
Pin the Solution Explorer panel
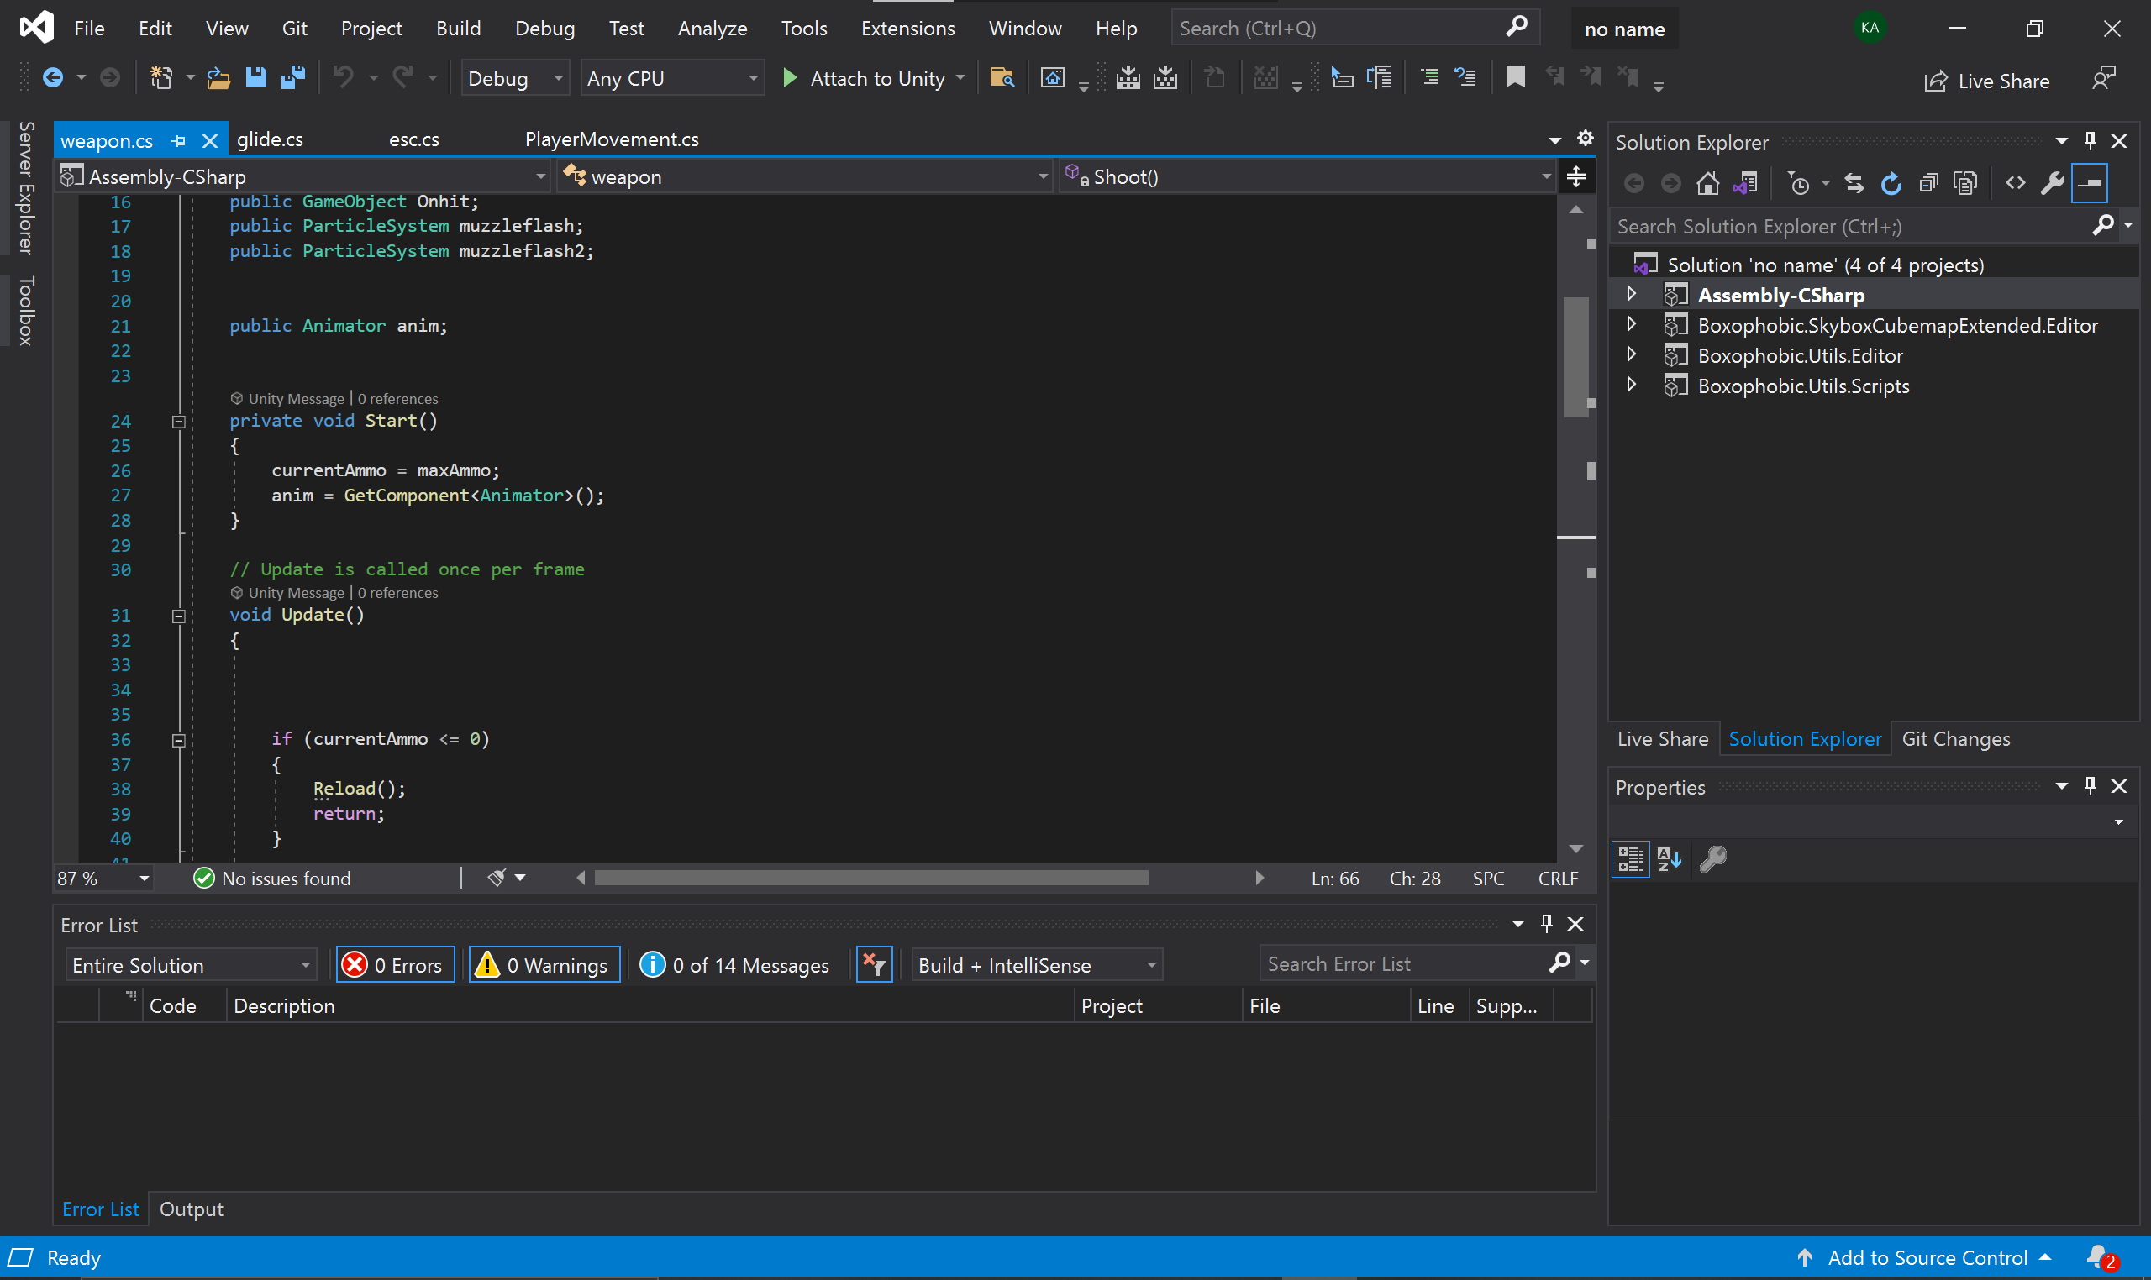[x=2090, y=139]
